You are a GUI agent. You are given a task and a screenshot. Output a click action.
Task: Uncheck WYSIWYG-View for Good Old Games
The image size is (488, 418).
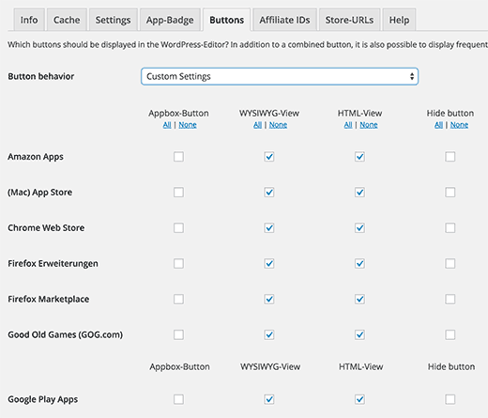(269, 335)
